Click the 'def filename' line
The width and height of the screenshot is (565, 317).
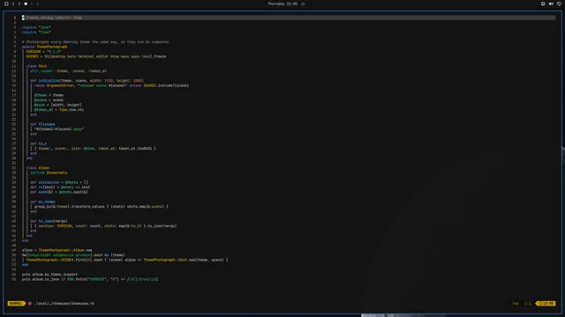[42, 124]
